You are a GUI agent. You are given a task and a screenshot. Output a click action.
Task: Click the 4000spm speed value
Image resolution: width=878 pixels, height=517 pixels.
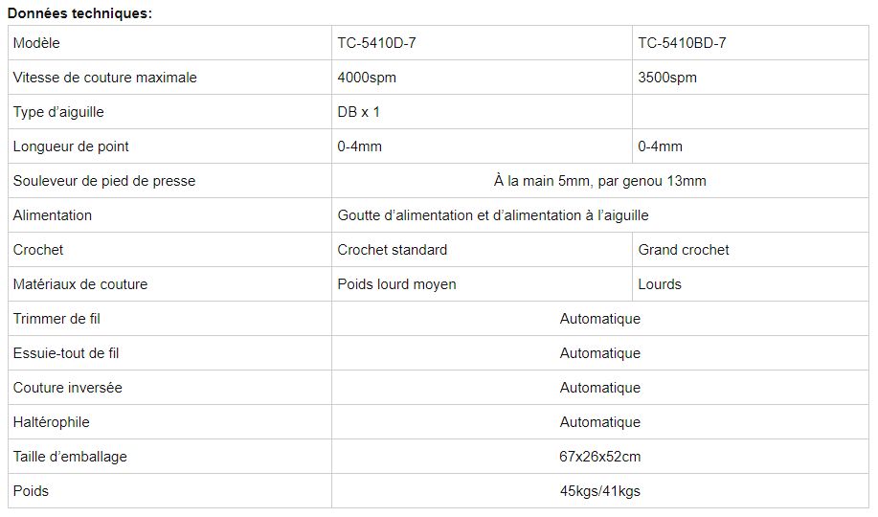pos(367,78)
